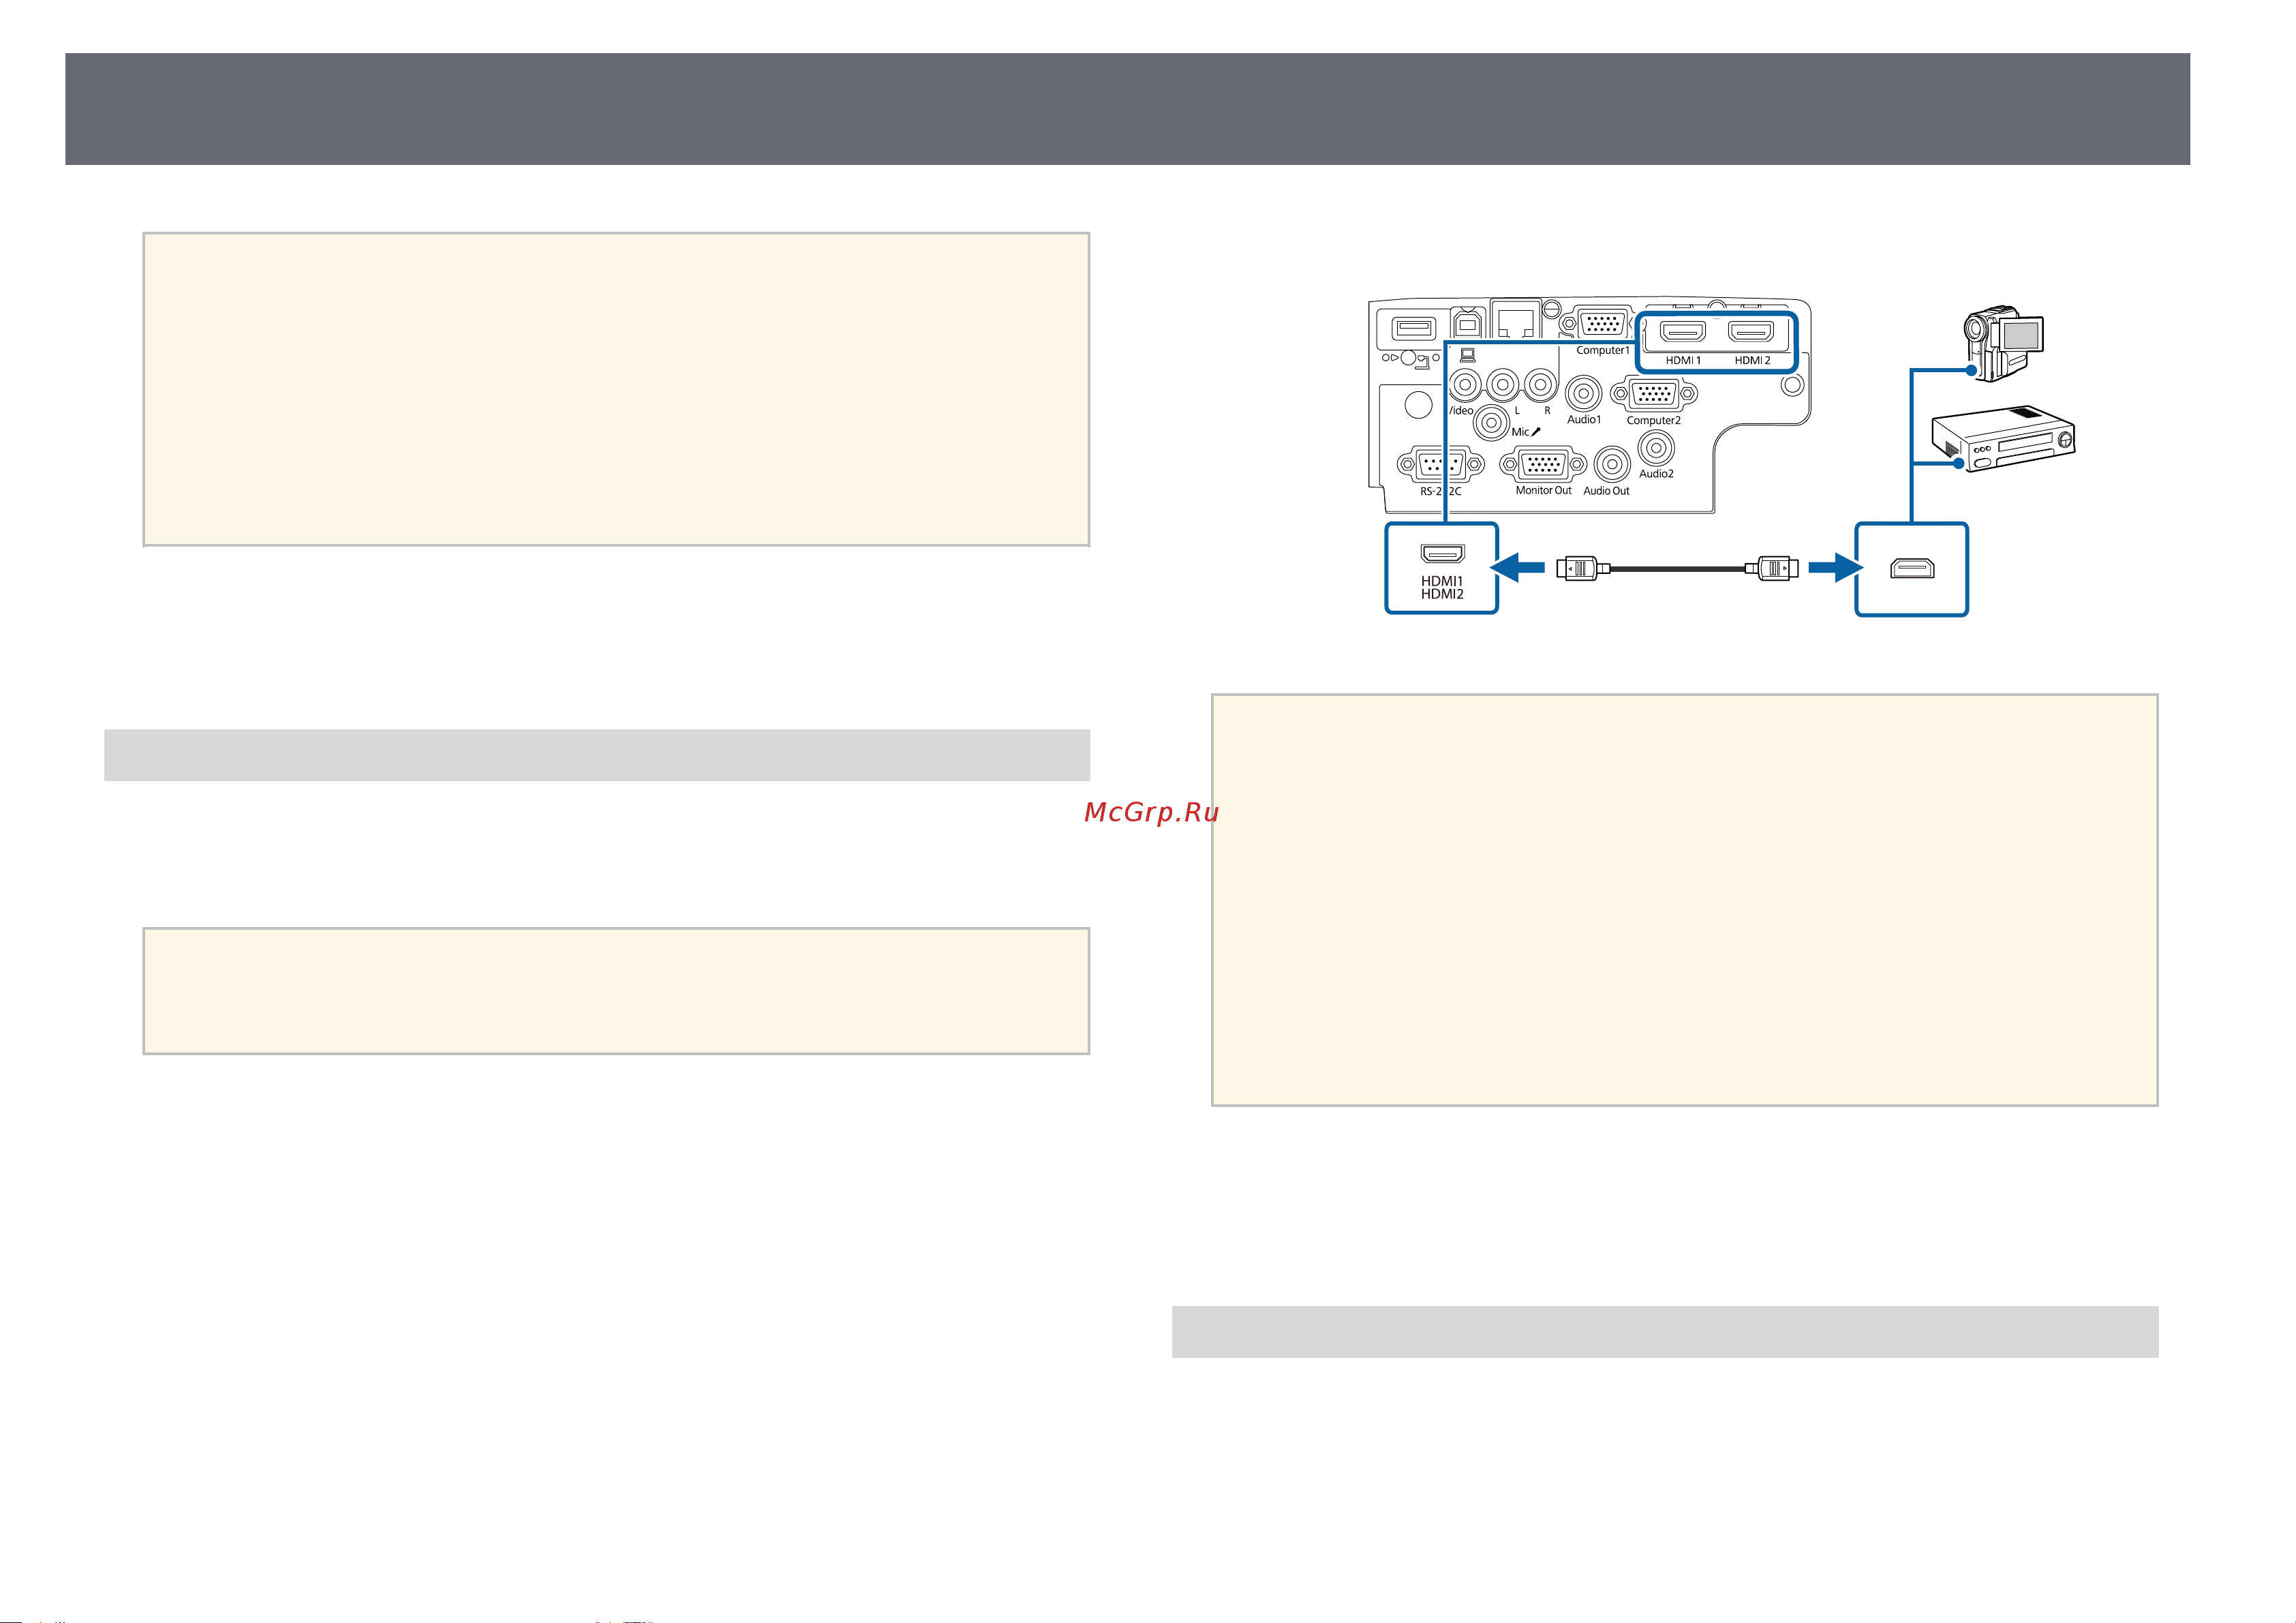2296x1623 pixels.
Task: Click the small laptop icon above the Video jack
Action: tap(1467, 355)
